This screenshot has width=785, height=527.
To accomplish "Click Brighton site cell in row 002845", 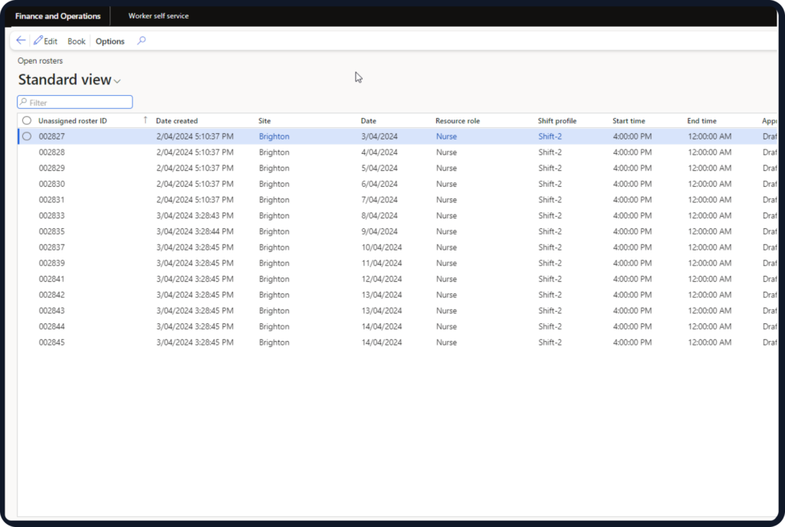I will pos(274,342).
